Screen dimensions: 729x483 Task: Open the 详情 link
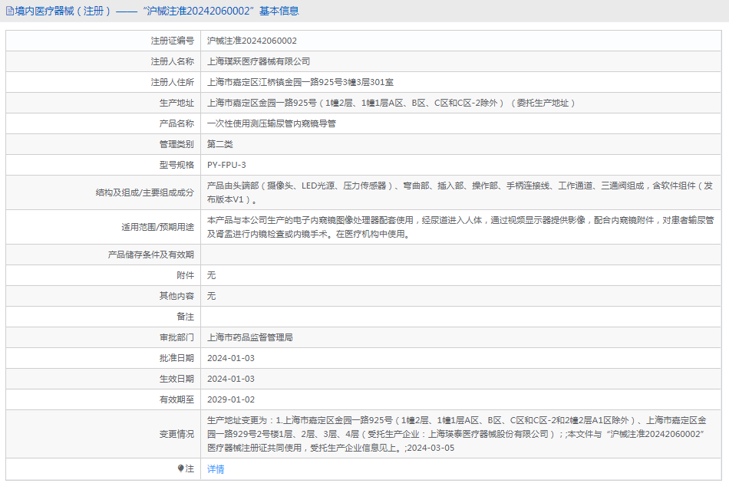(x=216, y=469)
